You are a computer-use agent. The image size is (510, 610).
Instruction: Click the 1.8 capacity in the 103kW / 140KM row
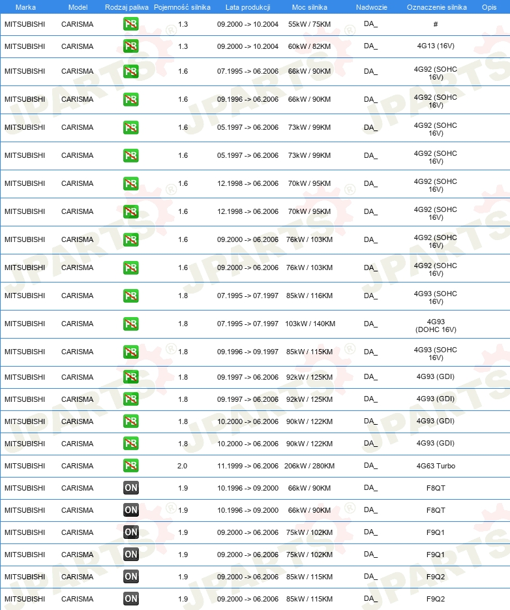(x=183, y=324)
